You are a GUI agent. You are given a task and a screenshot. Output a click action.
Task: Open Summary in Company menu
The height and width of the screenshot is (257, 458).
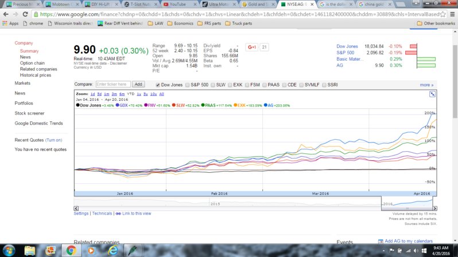click(29, 51)
